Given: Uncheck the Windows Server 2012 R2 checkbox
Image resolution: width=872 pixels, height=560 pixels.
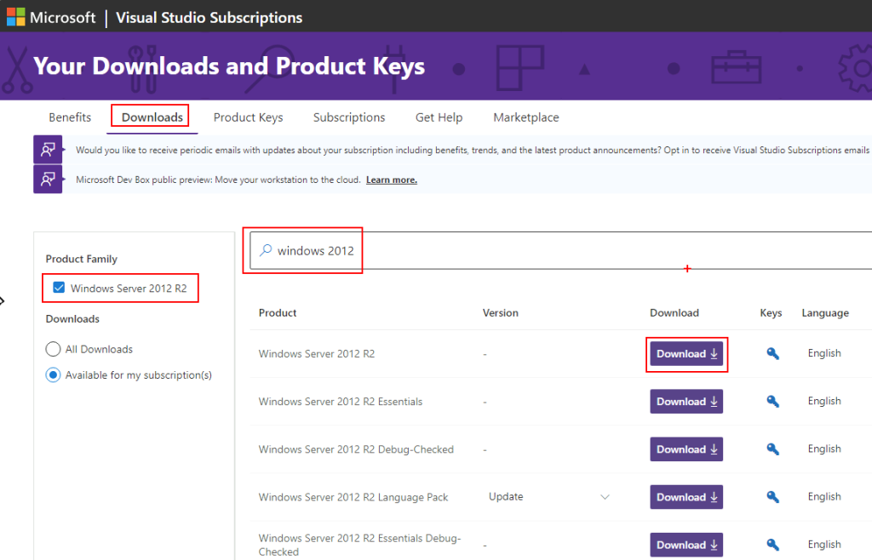Looking at the screenshot, I should [x=59, y=288].
